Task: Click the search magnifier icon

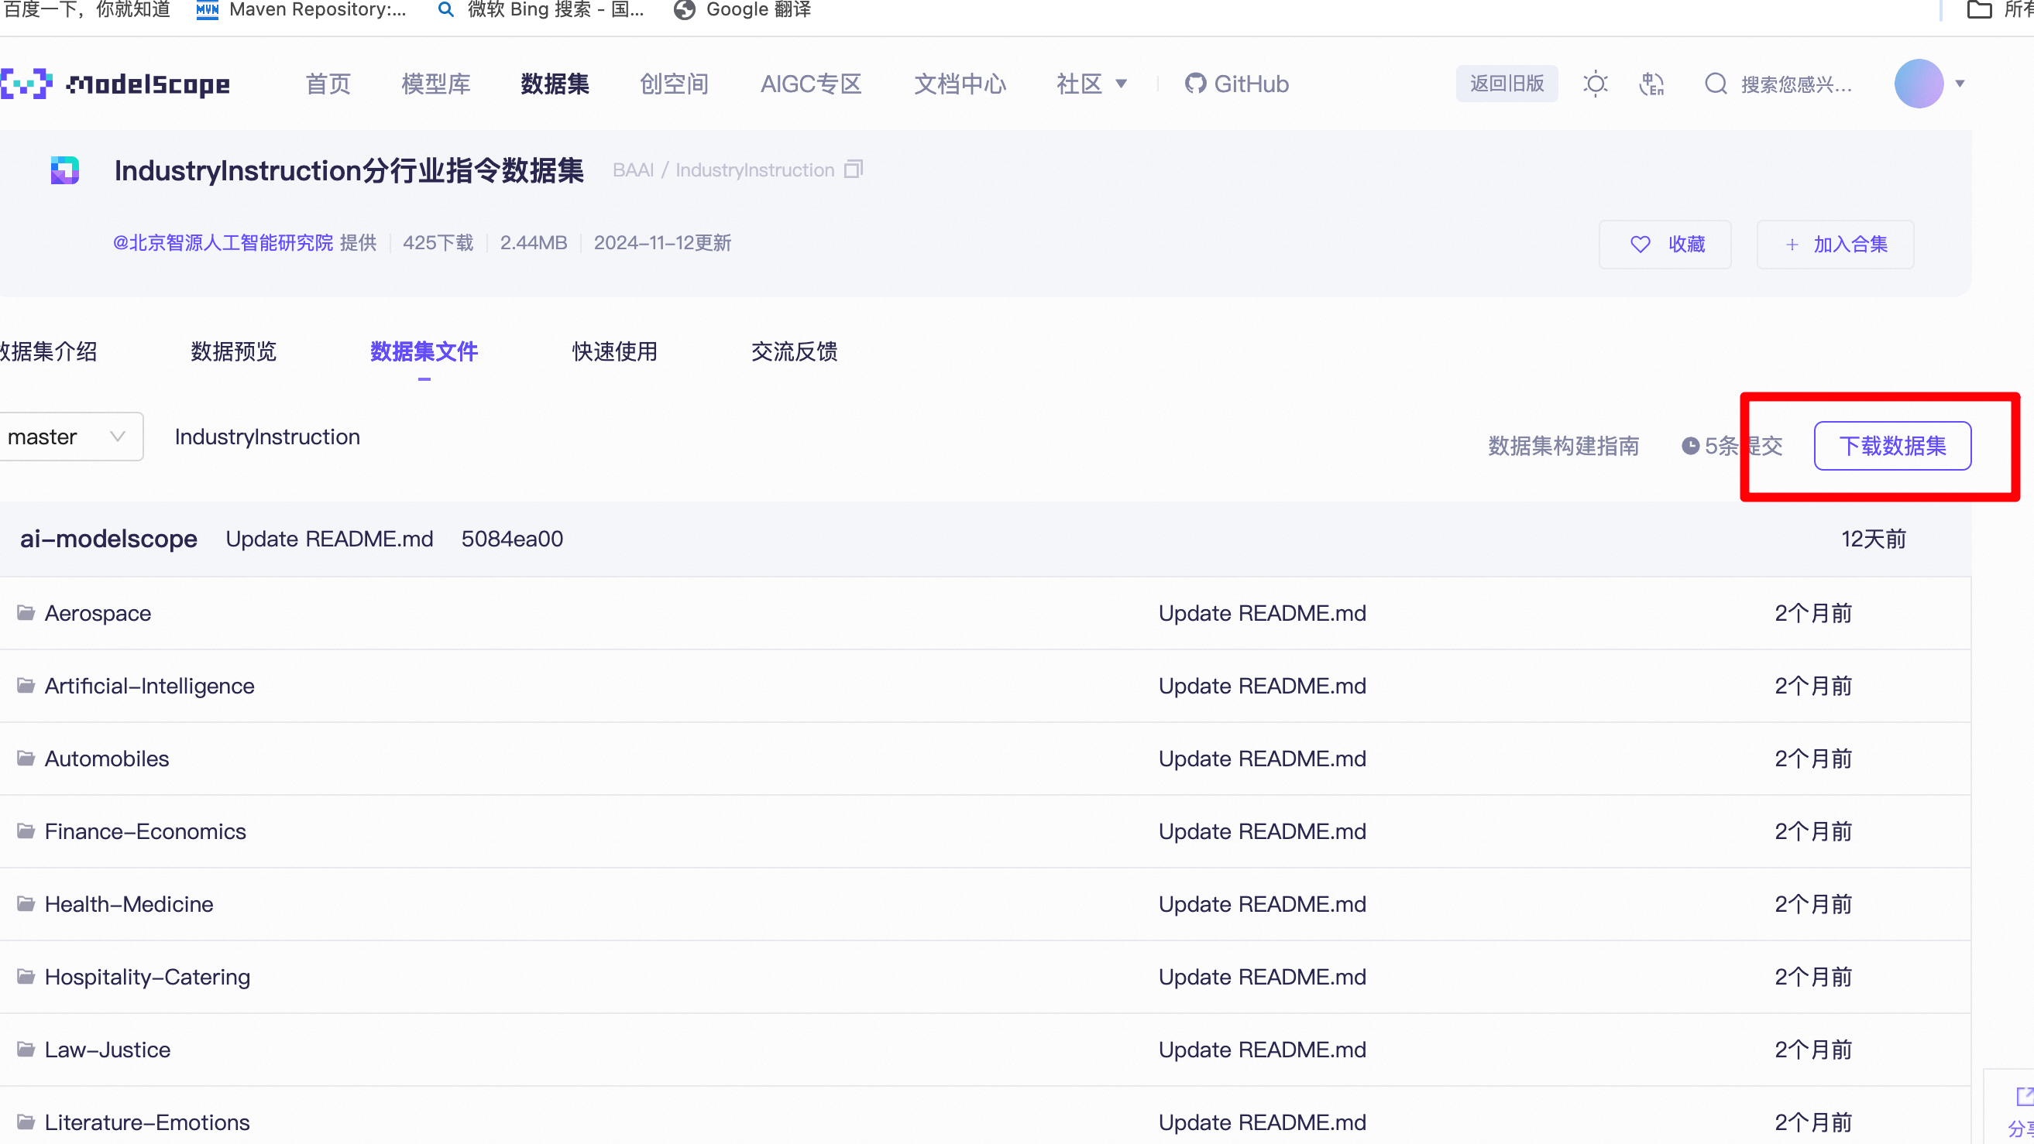Action: pos(1715,84)
